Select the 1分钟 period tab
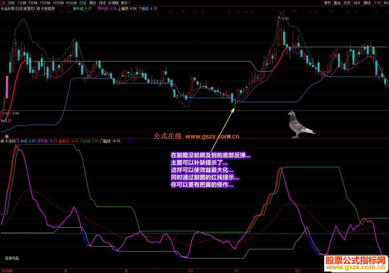Image resolution: width=389 pixels, height=273 pixels. pyautogui.click(x=22, y=3)
